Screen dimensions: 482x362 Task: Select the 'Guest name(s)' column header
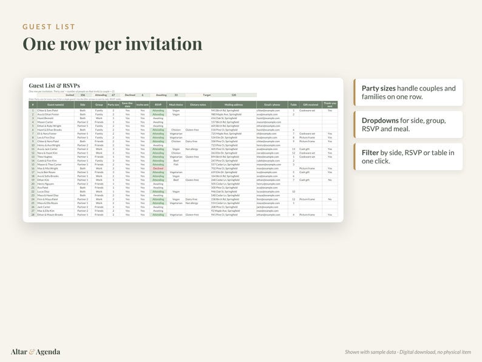(x=55, y=104)
